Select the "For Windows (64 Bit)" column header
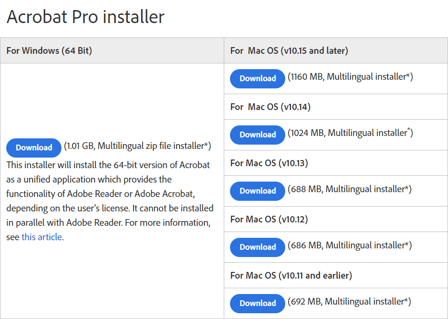Screen dimensions: 448x319 pyautogui.click(x=49, y=50)
